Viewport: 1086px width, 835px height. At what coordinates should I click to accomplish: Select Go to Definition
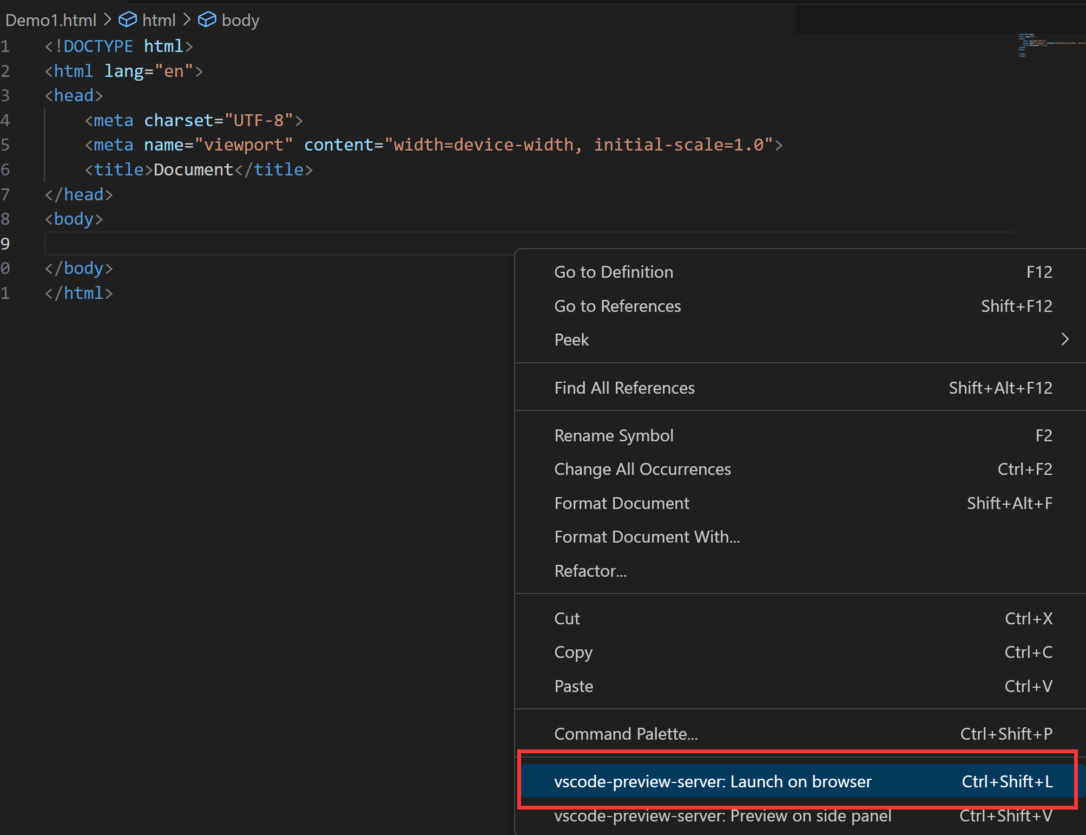[x=614, y=272]
